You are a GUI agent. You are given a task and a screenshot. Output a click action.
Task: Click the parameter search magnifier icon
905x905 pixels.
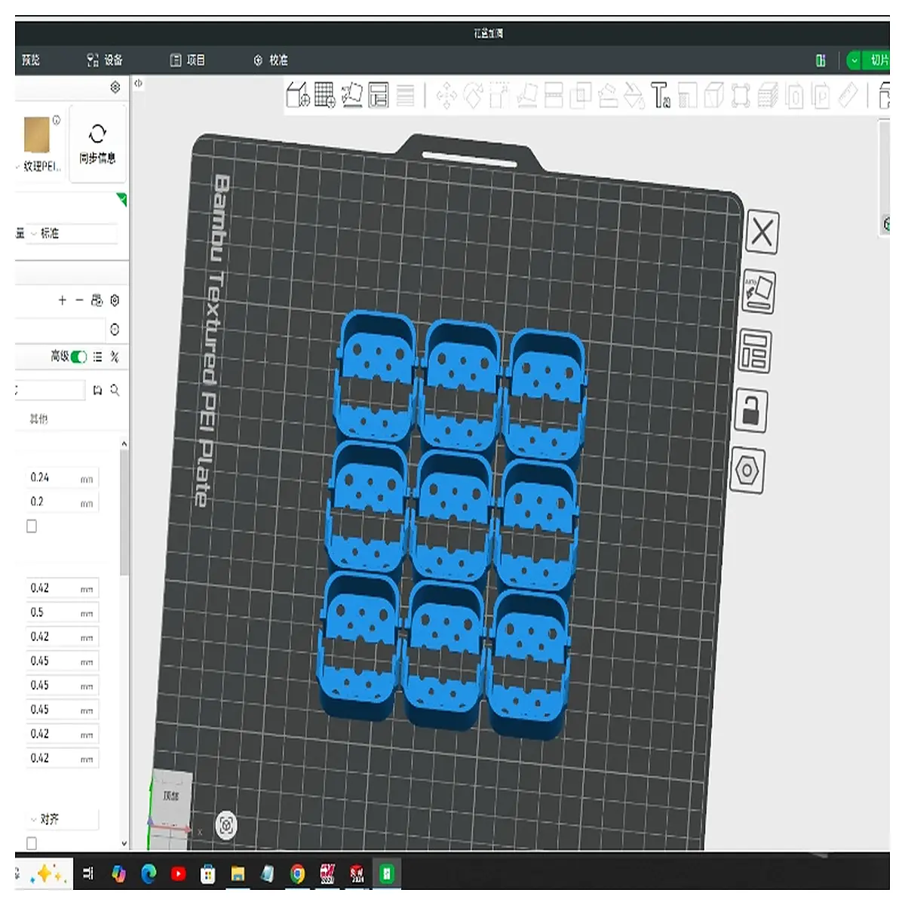point(115,390)
